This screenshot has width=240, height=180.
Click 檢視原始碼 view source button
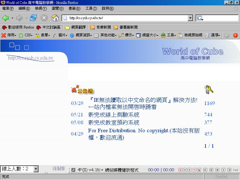click(190, 35)
